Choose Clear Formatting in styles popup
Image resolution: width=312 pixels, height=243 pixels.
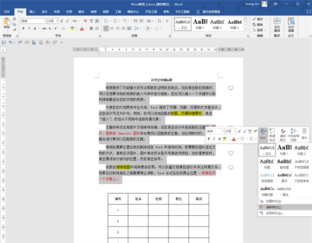click(285, 207)
